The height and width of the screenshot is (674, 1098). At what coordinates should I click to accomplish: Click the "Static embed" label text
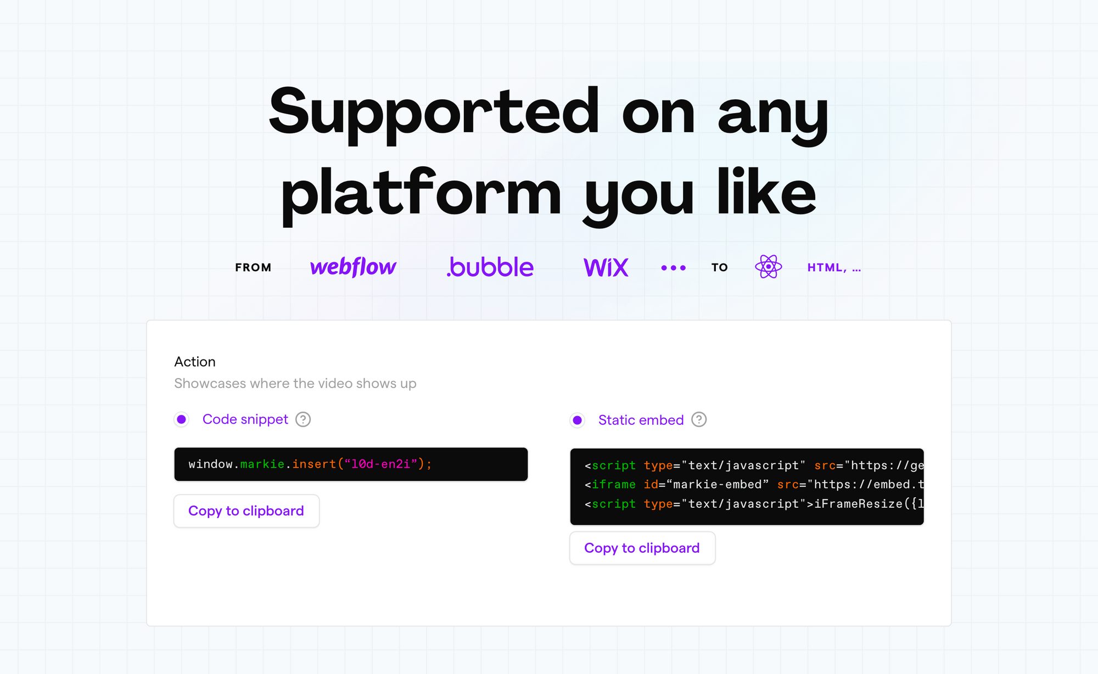[641, 420]
